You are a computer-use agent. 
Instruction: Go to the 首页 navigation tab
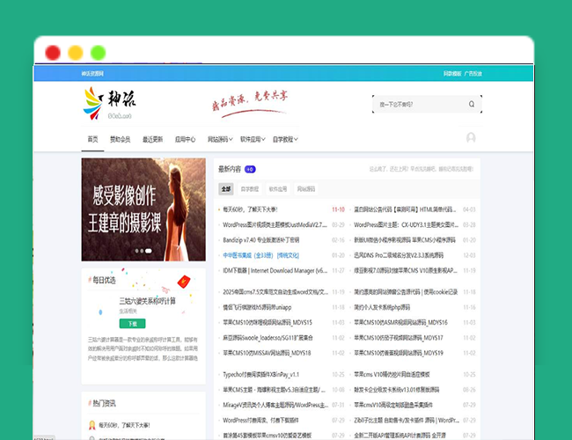click(x=92, y=139)
